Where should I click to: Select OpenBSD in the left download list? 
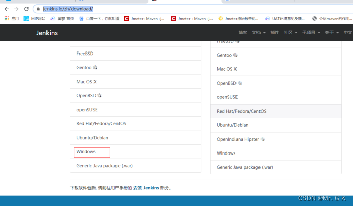tap(135, 95)
